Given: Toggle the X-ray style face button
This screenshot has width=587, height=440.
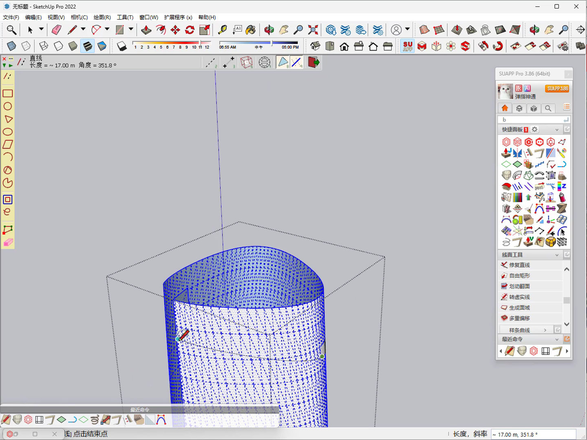Looking at the screenshot, I should coord(11,46).
